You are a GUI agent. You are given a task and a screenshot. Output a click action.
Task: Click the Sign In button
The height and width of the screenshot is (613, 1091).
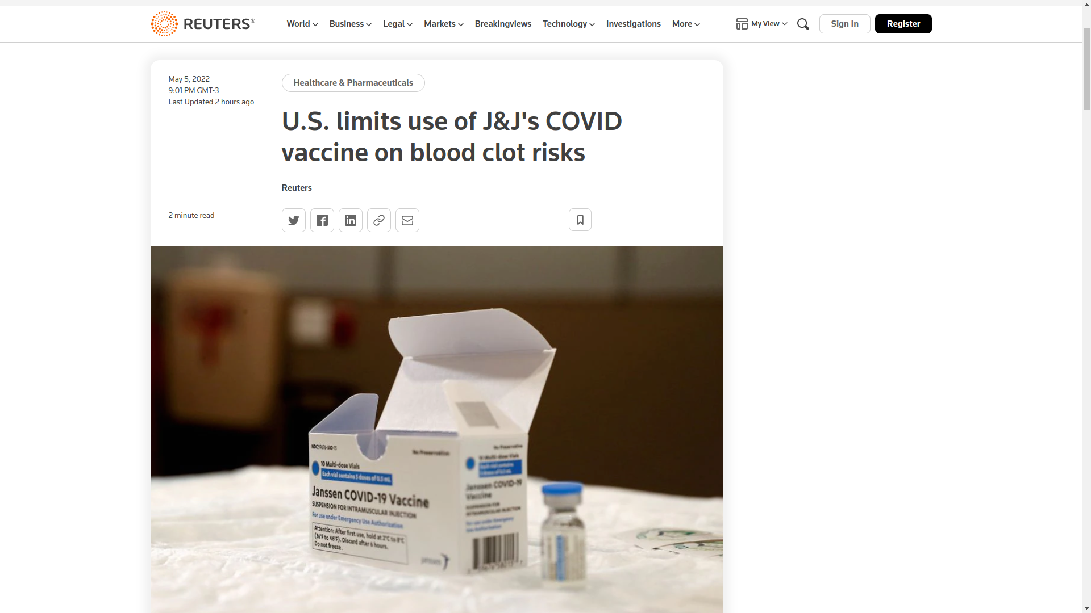tap(844, 24)
